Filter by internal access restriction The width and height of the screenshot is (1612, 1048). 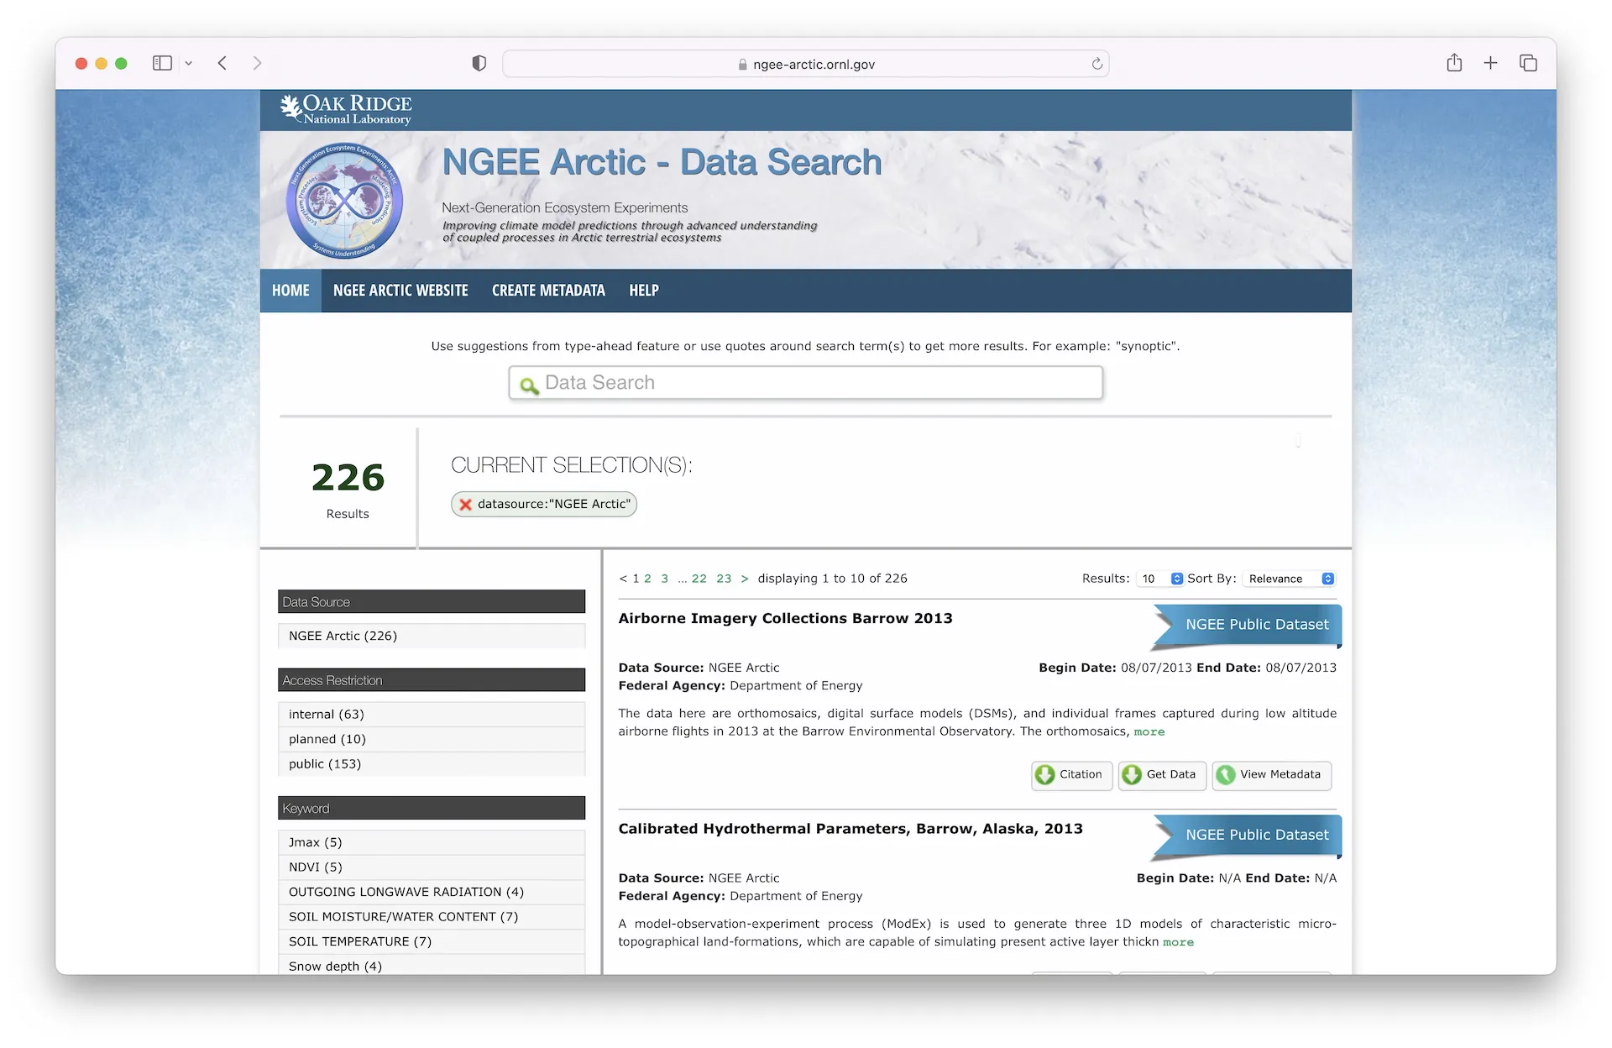(327, 715)
